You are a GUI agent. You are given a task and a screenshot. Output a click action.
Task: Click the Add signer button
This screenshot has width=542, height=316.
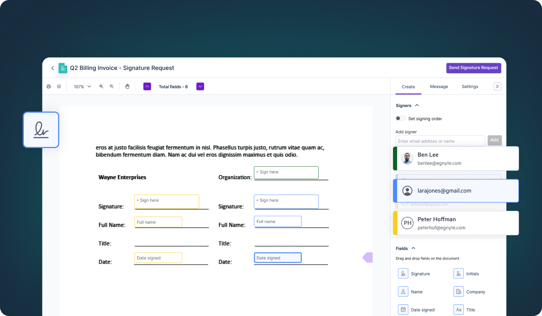tap(494, 140)
